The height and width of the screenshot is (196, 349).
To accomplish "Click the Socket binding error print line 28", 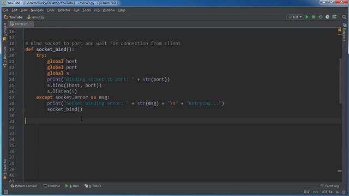I will [136, 103].
